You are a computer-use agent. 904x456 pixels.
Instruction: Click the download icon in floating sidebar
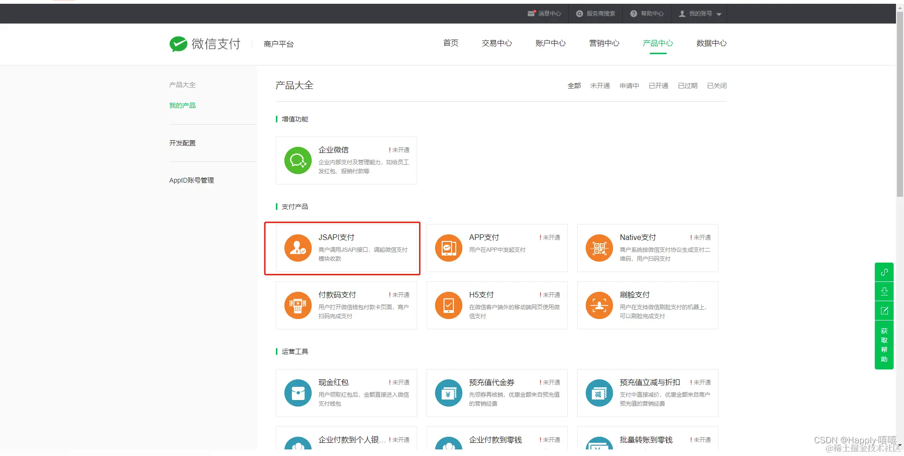[884, 291]
